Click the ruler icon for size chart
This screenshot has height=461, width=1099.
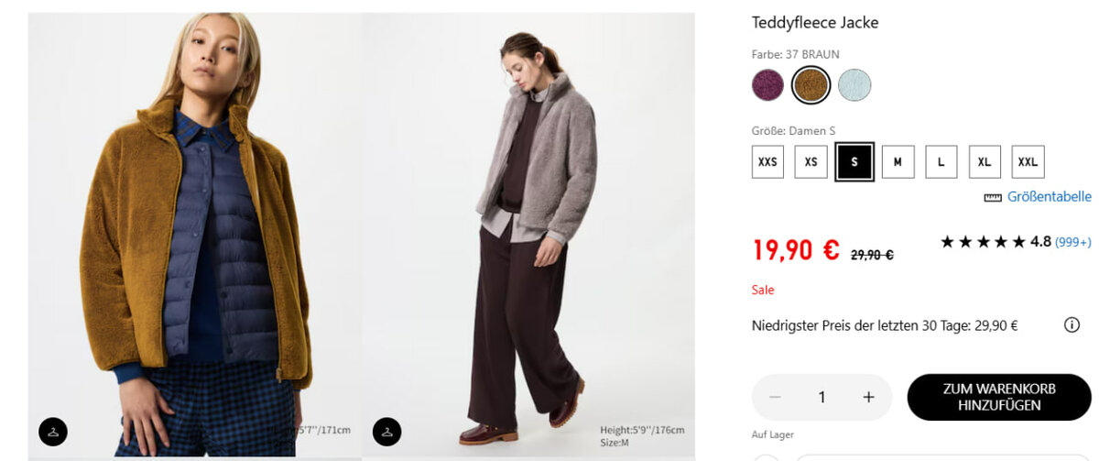click(993, 197)
